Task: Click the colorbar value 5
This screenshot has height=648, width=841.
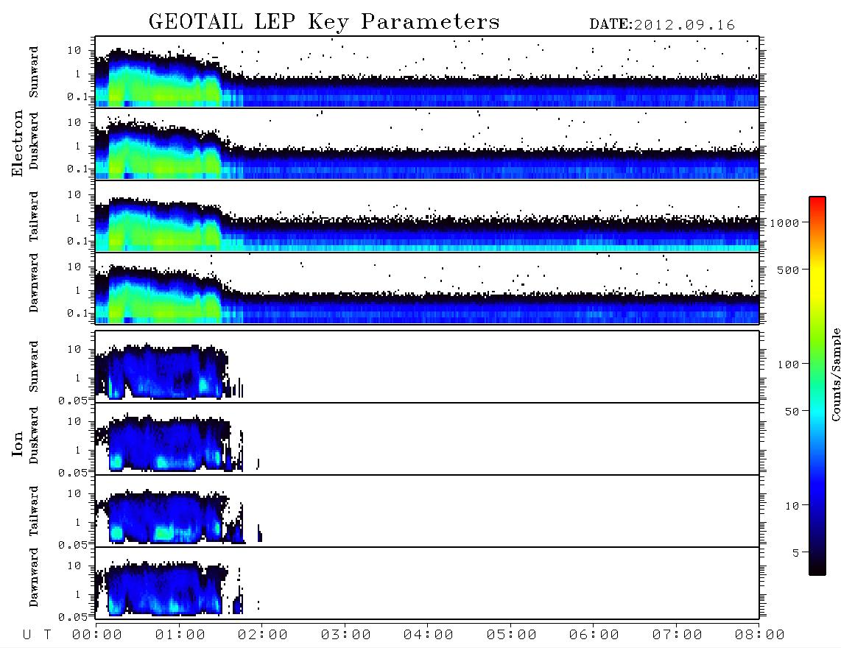Action: click(x=796, y=553)
